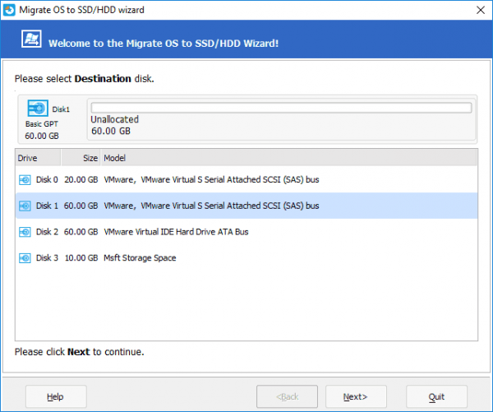Click the Disk 3 drive icon
The width and height of the screenshot is (493, 412).
(x=24, y=258)
